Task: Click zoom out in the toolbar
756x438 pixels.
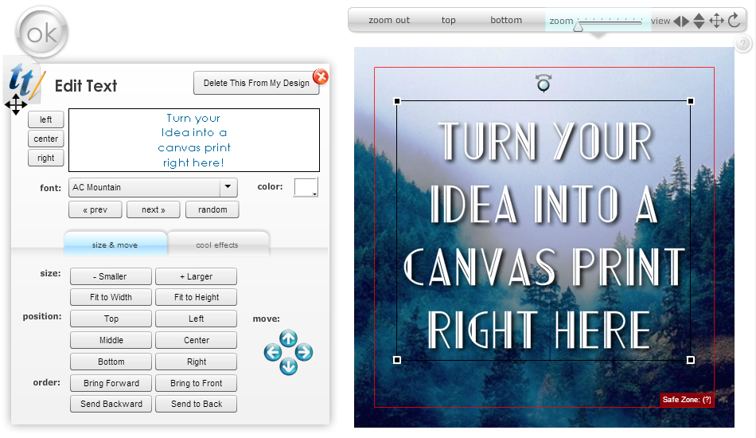Action: [x=389, y=20]
